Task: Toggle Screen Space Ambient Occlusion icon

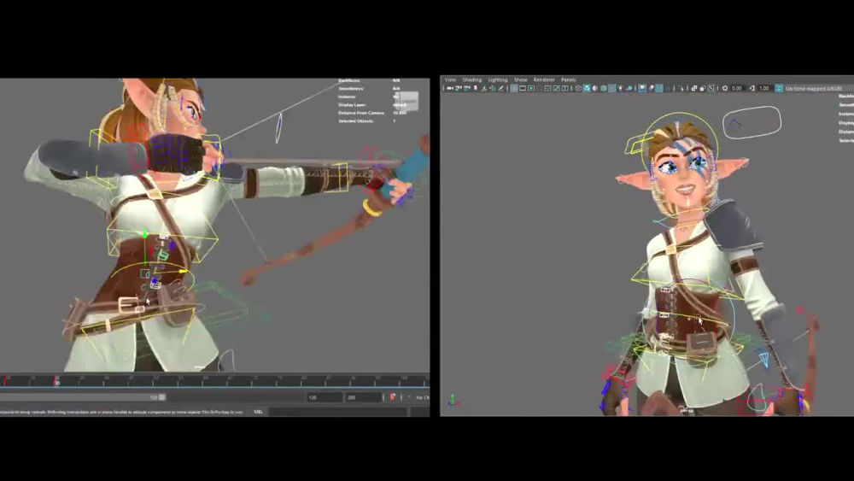Action: pos(643,88)
